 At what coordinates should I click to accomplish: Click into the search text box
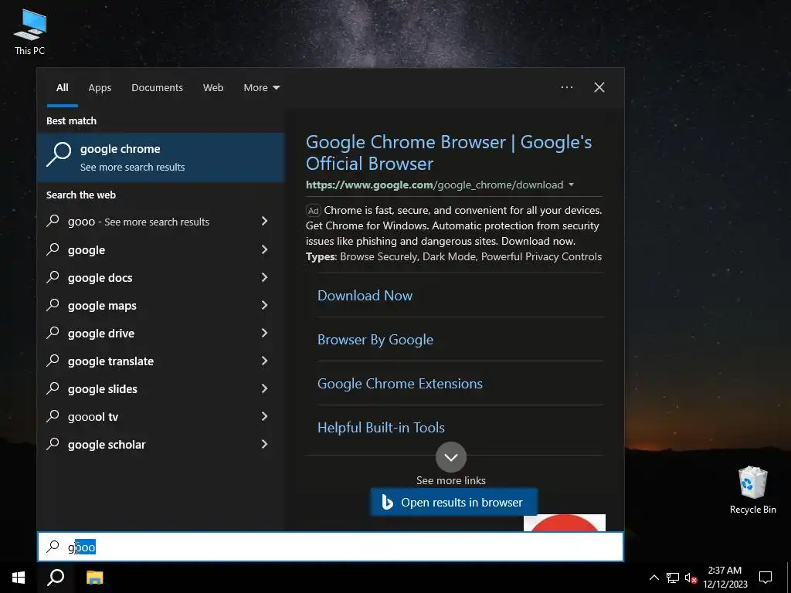click(331, 547)
